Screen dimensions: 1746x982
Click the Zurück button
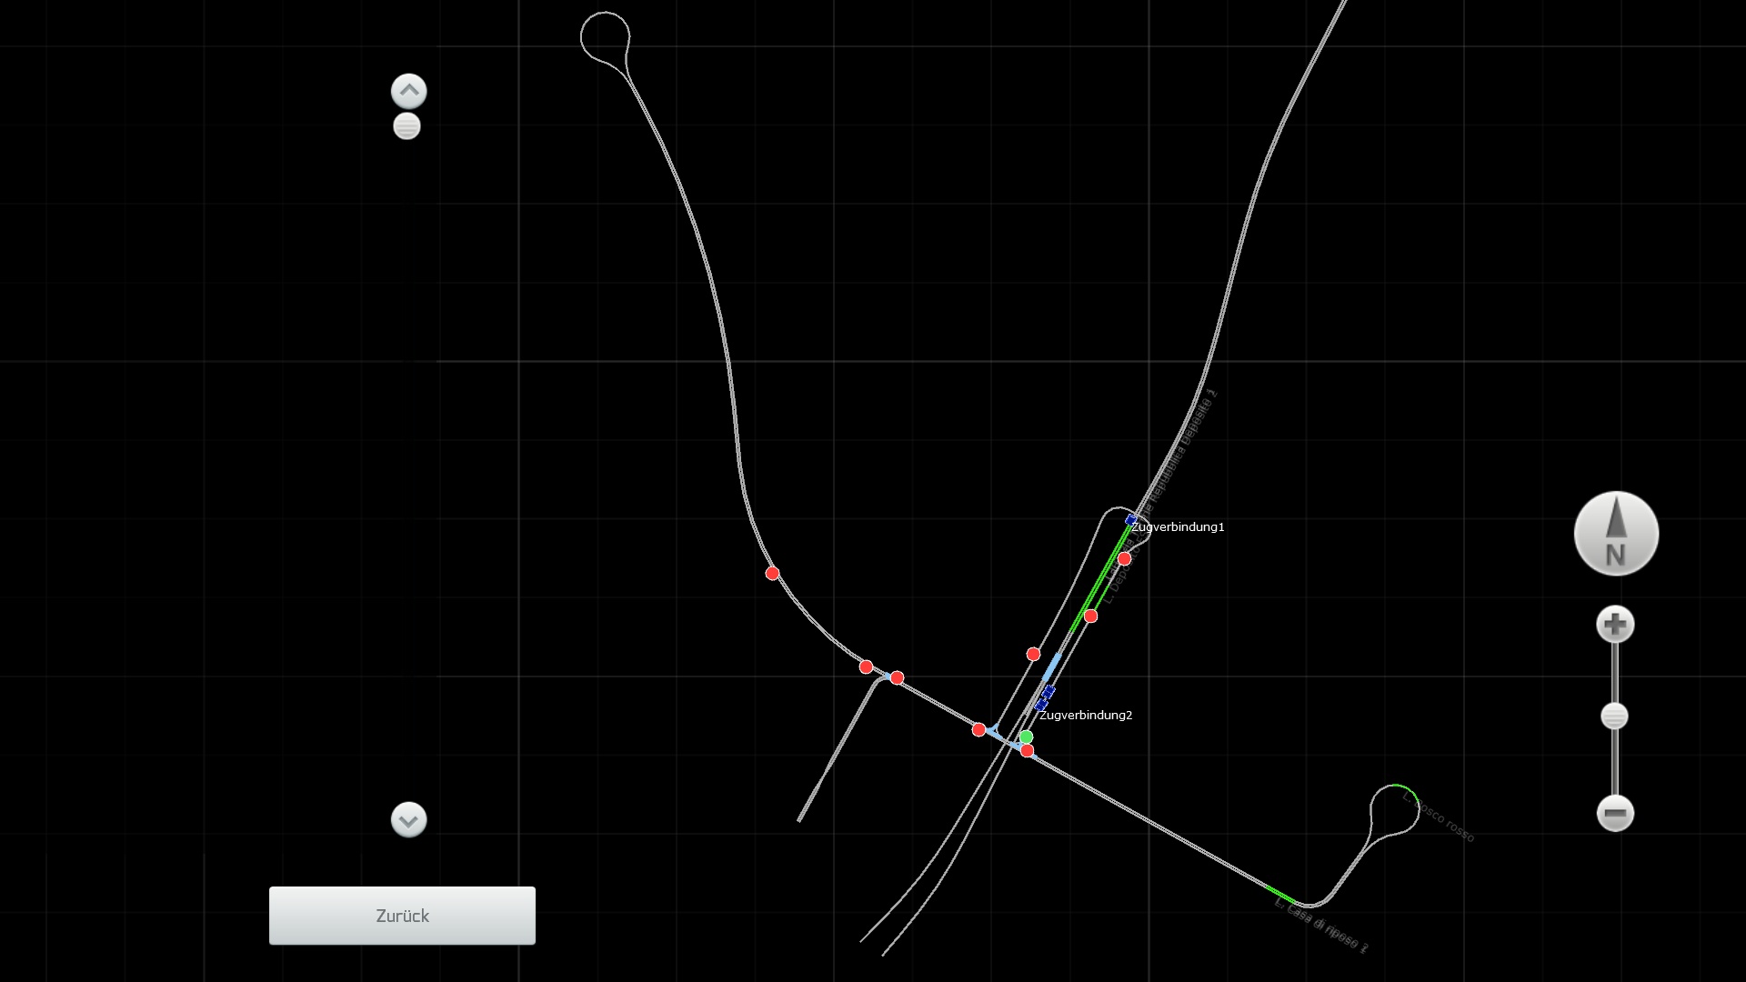[402, 916]
